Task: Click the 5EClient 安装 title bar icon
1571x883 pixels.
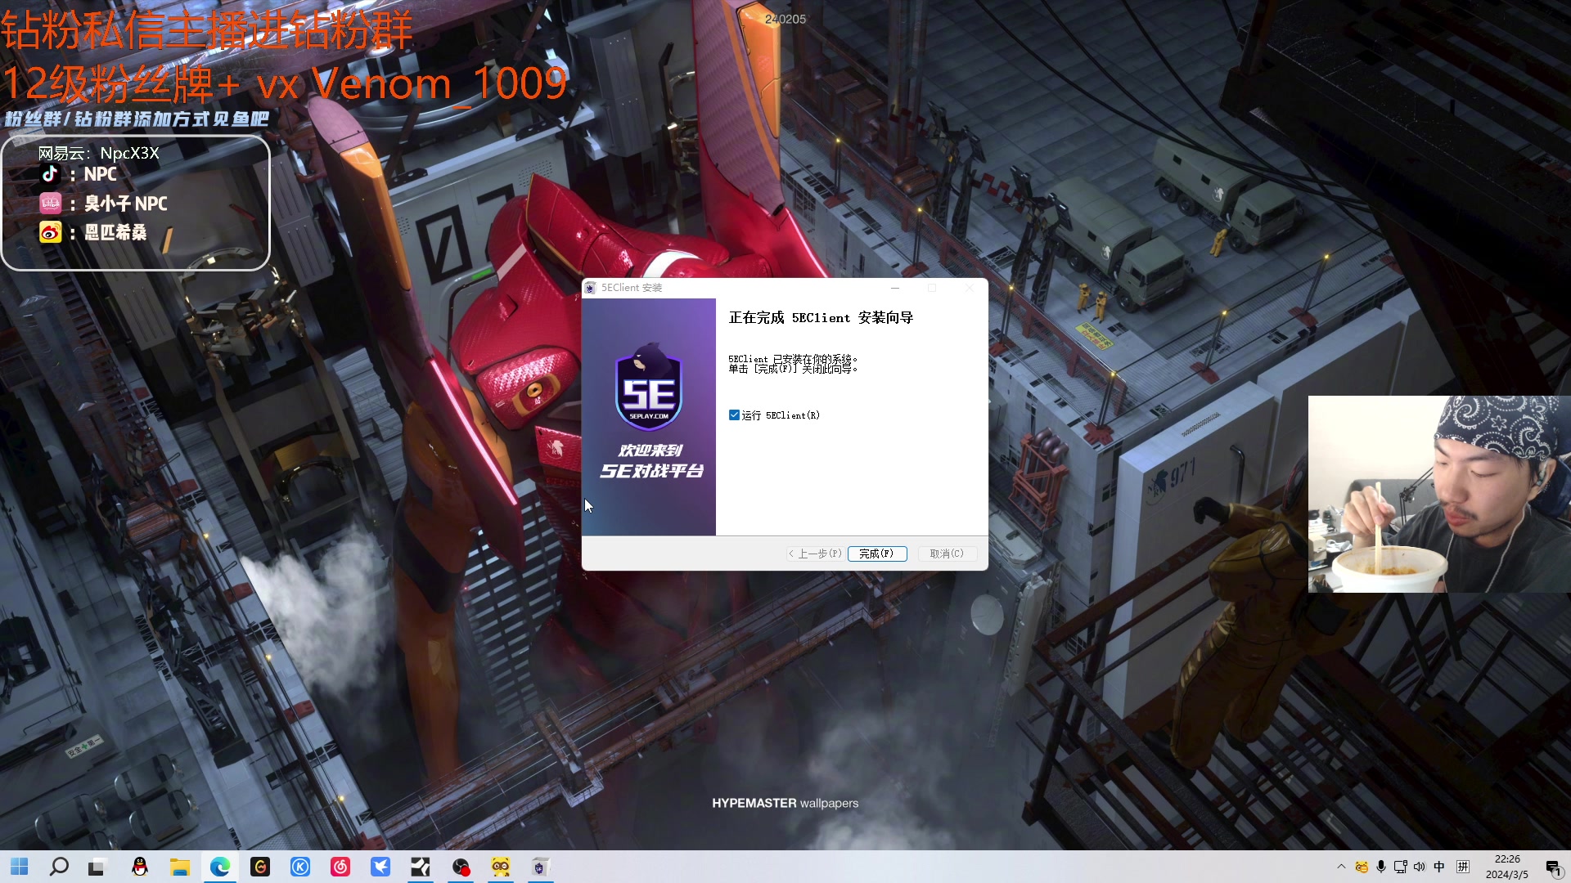Action: point(591,288)
